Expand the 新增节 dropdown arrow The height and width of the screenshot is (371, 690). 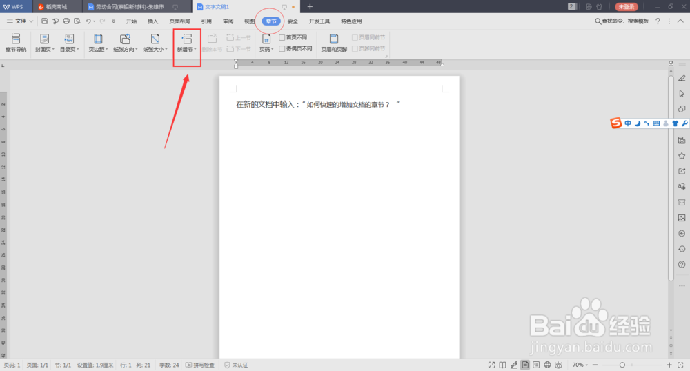pyautogui.click(x=195, y=50)
